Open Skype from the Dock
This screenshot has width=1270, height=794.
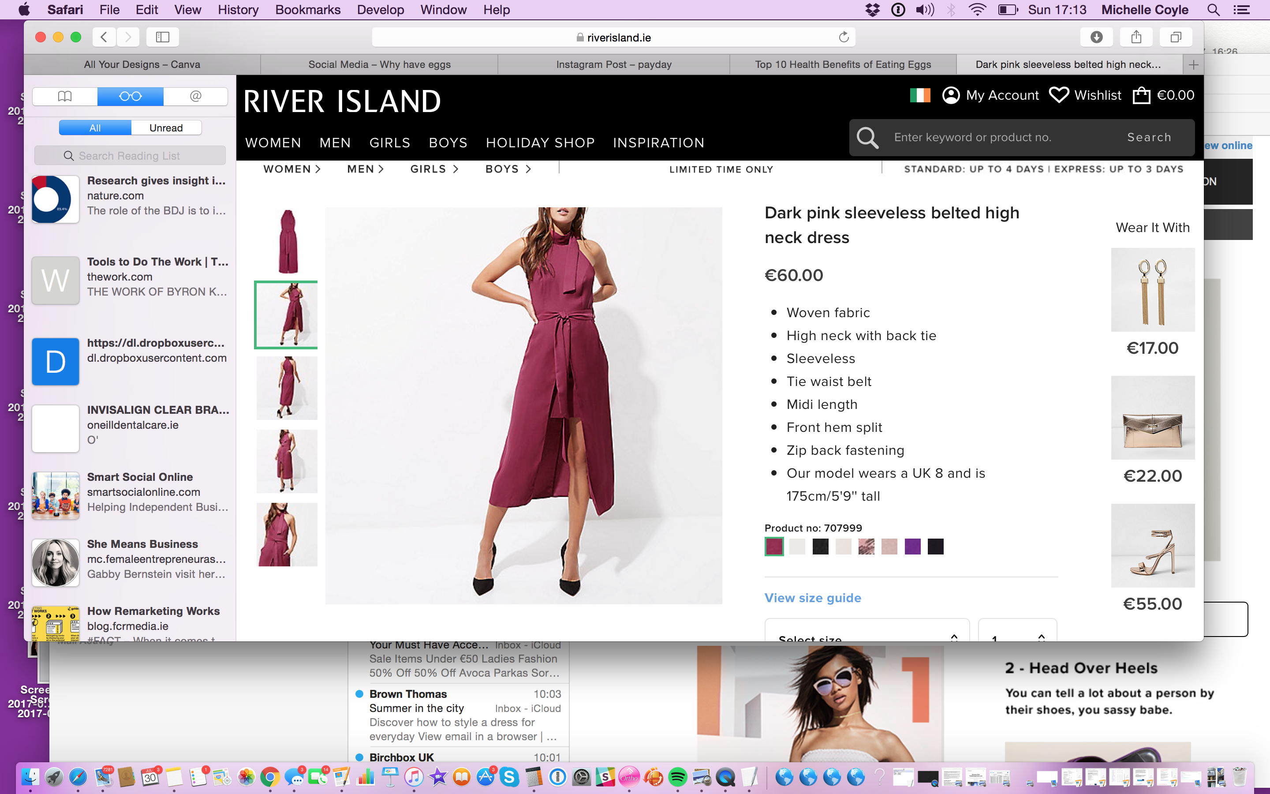[510, 777]
